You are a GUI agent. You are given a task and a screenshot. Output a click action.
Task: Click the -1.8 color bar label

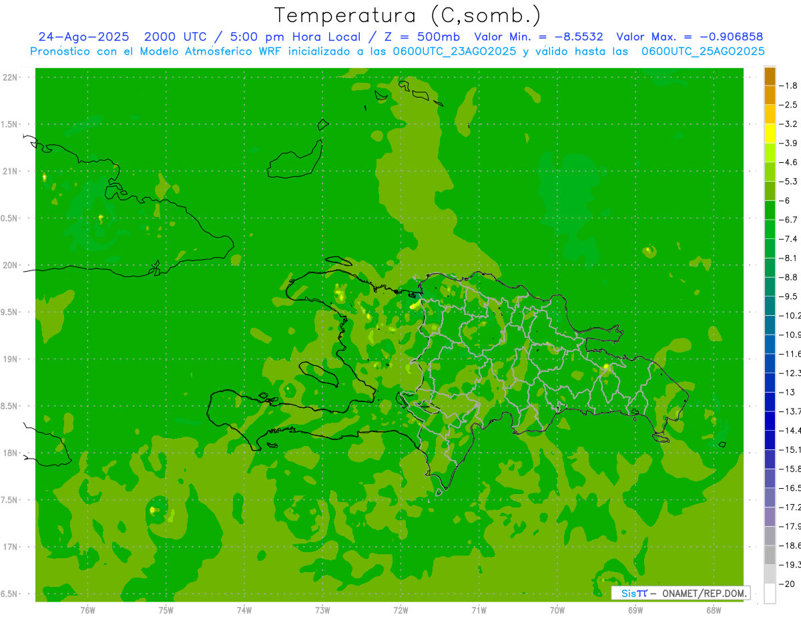point(788,85)
